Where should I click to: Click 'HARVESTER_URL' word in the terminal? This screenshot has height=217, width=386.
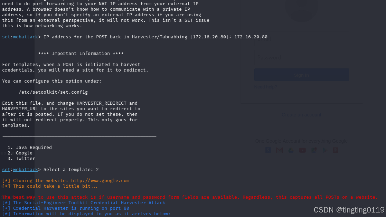(x=20, y=109)
